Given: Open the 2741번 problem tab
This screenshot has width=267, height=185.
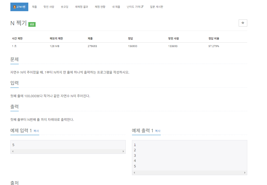Looking at the screenshot, I should coord(19,7).
